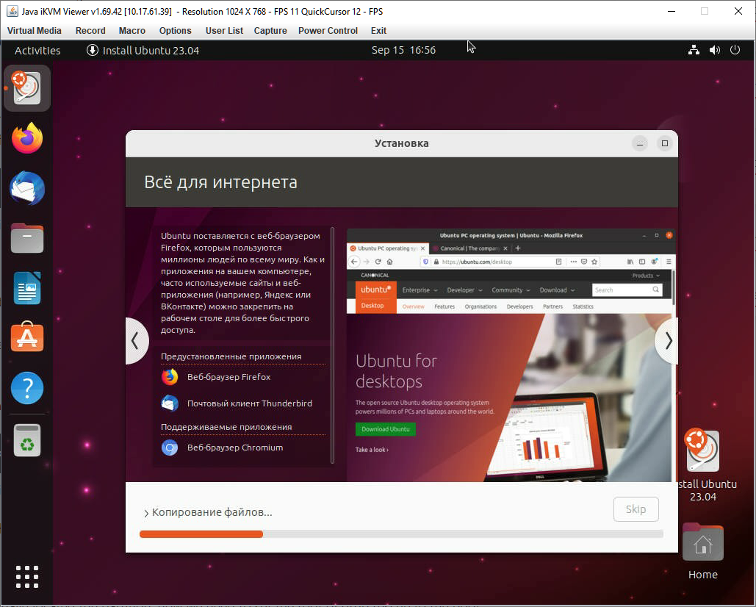Image resolution: width=756 pixels, height=607 pixels.
Task: Open the Home folder desktop icon
Action: [703, 552]
